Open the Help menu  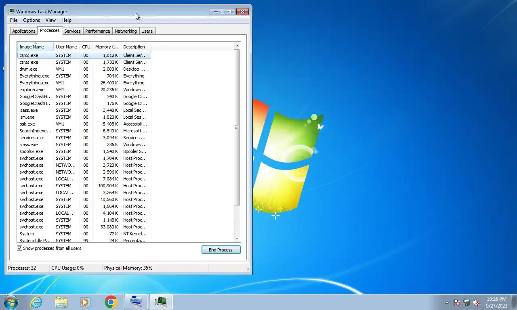click(66, 20)
